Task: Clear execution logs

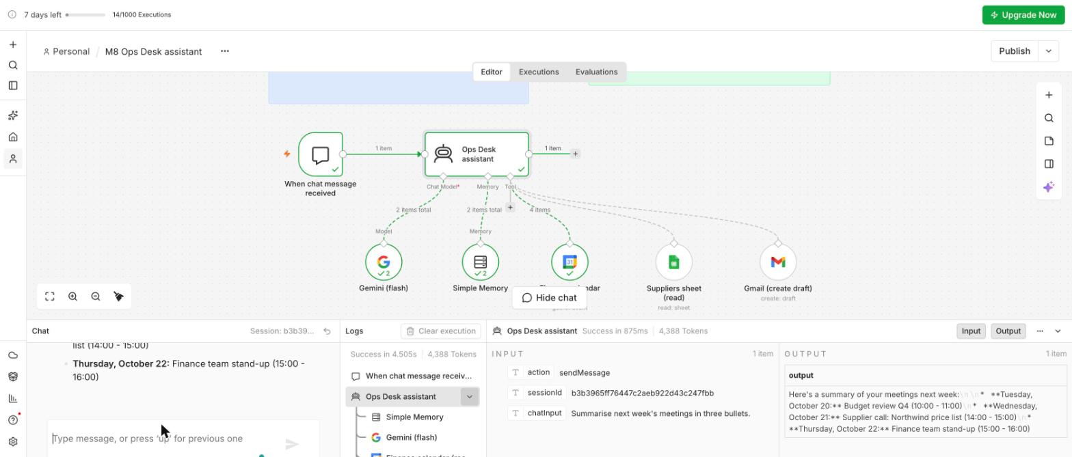Action: click(440, 331)
